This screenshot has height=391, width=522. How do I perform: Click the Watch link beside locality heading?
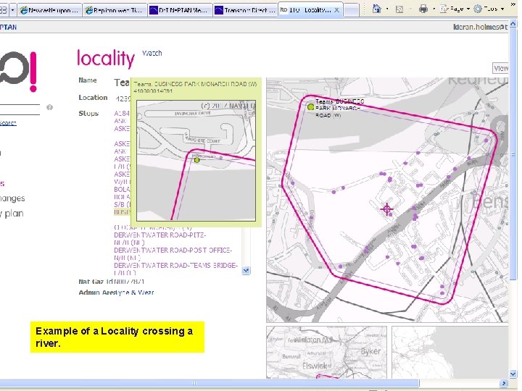[x=152, y=53]
